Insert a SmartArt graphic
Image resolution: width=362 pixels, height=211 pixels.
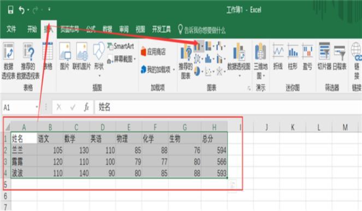[x=121, y=46]
